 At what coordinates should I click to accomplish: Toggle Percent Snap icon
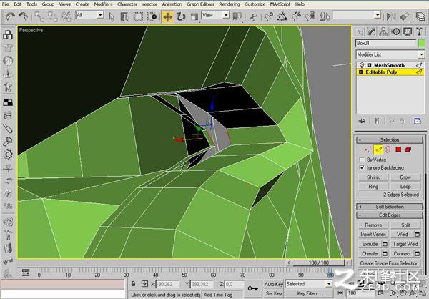296,17
